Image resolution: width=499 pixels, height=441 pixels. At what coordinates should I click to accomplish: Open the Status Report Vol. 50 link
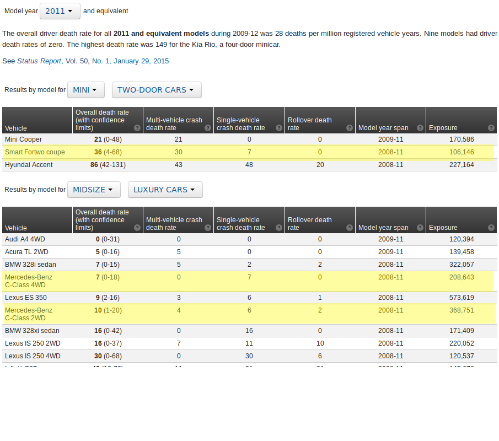[x=93, y=61]
